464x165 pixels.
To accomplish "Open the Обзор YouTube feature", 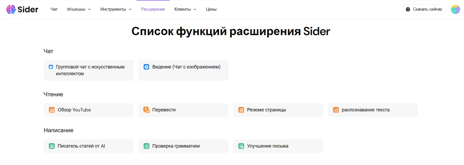I will click(x=88, y=110).
